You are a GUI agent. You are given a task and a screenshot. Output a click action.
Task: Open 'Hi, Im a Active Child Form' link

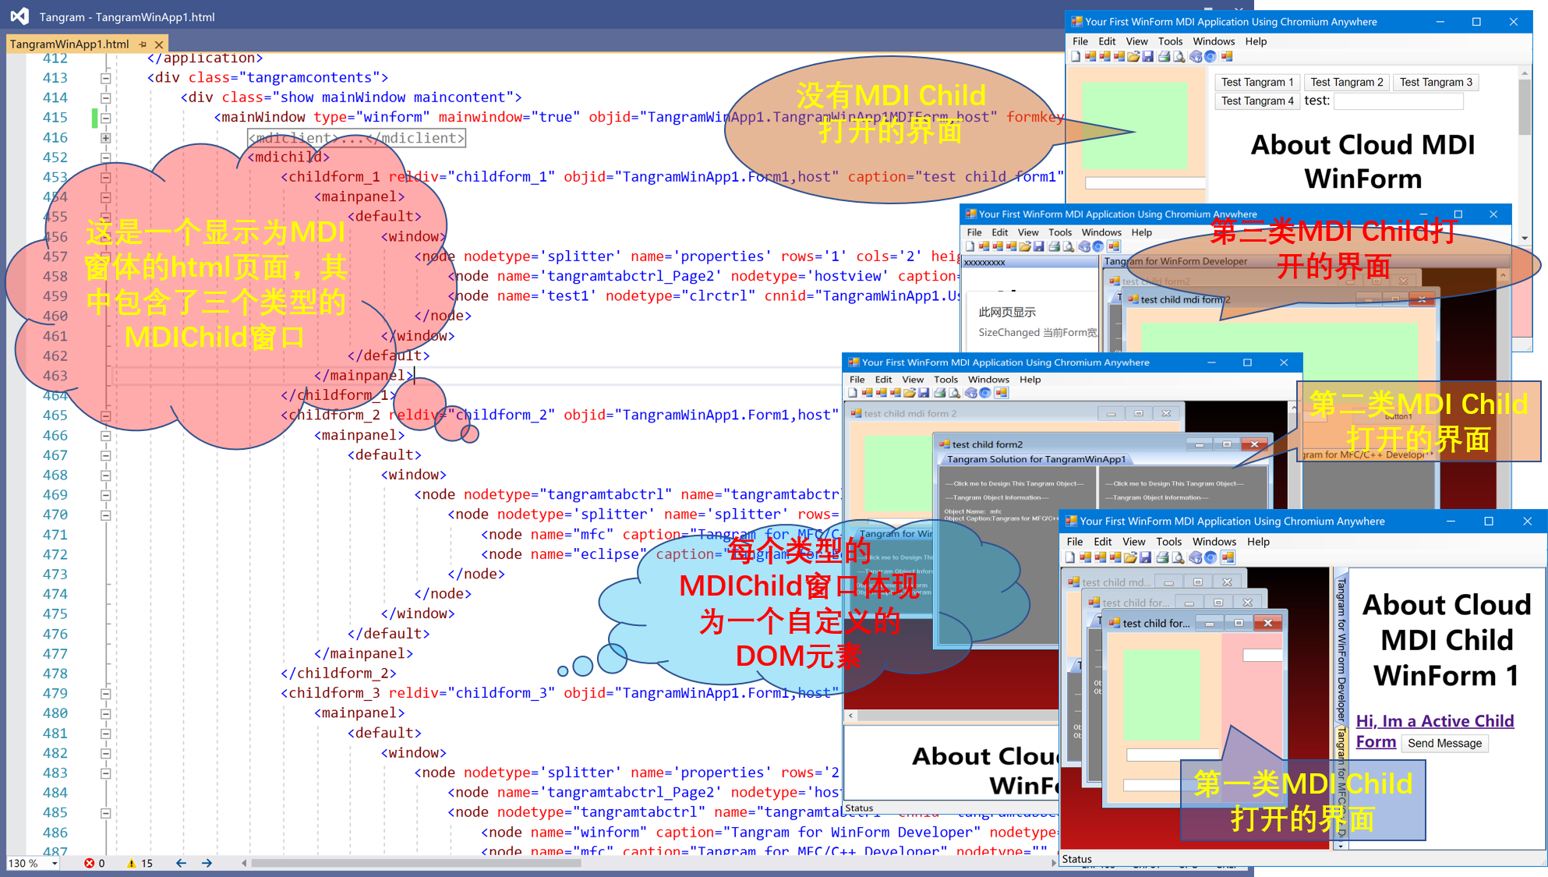1435,731
